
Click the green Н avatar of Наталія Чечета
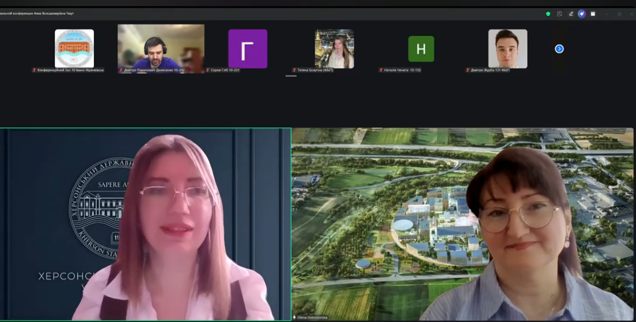[421, 49]
